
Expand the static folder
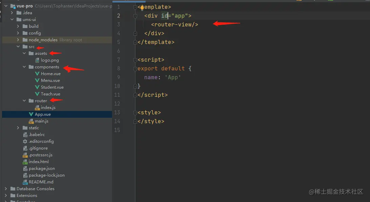click(18, 128)
